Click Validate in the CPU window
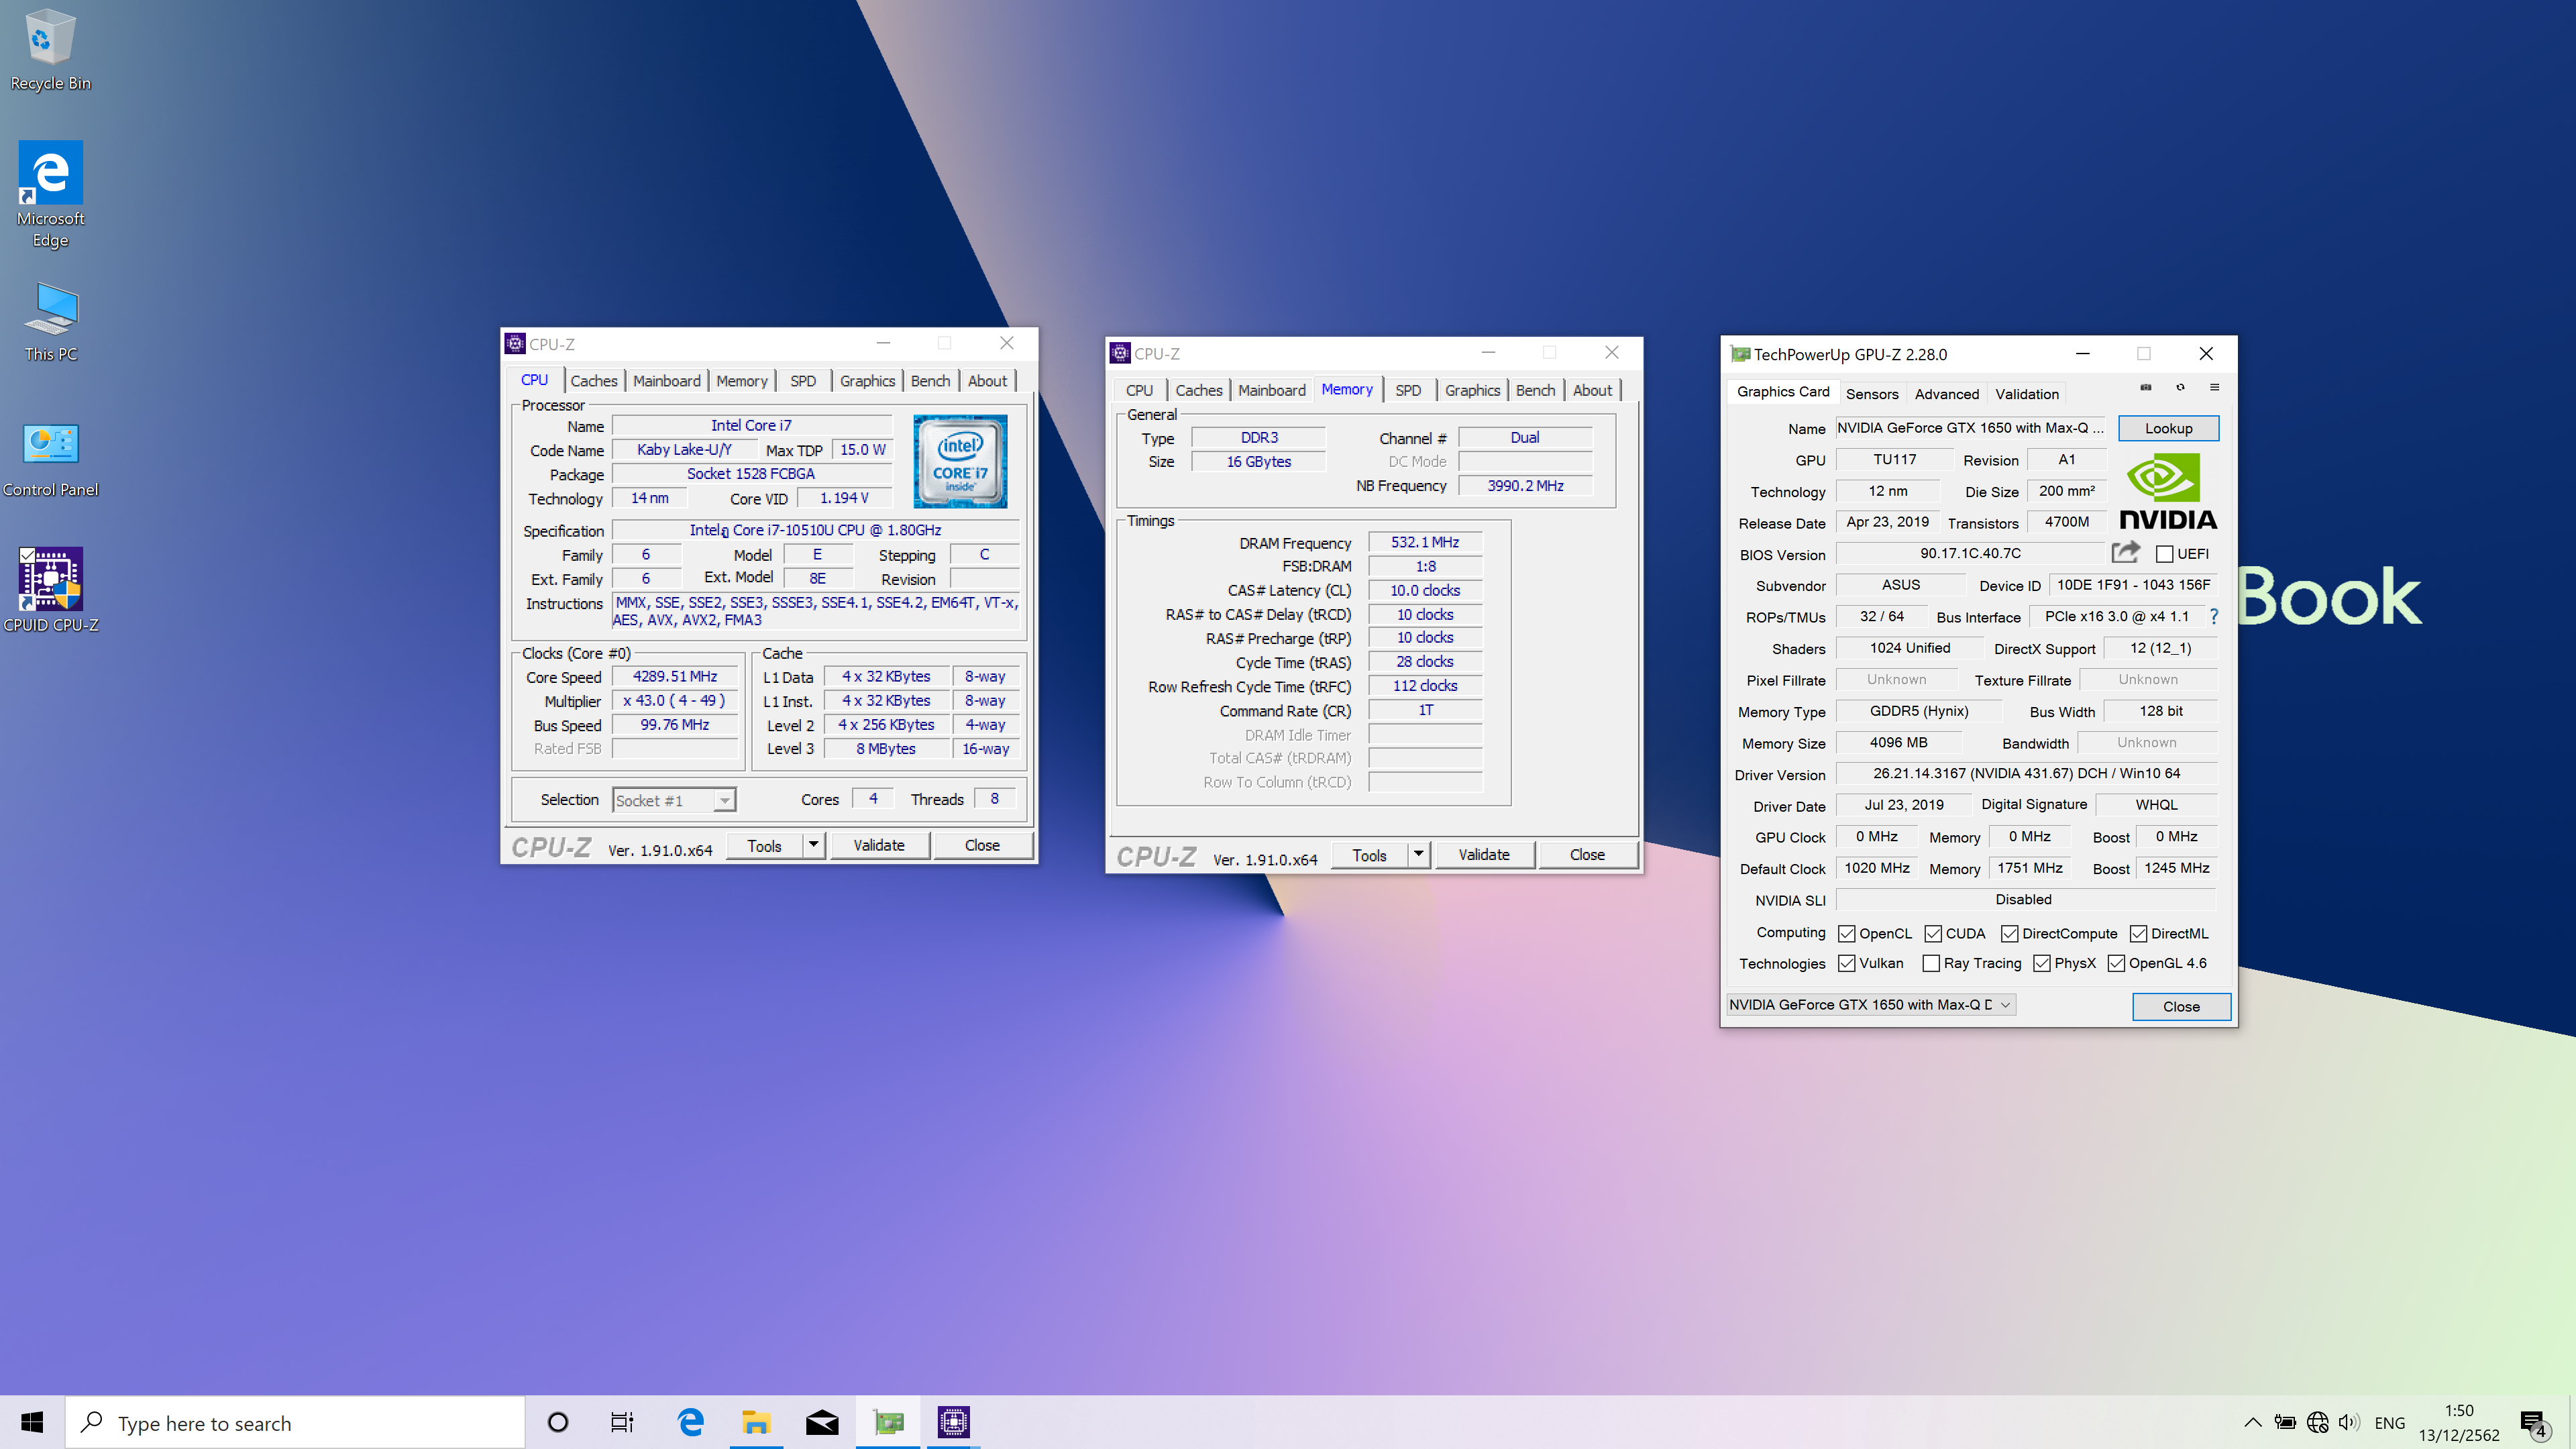Viewport: 2576px width, 1449px height. (x=879, y=845)
